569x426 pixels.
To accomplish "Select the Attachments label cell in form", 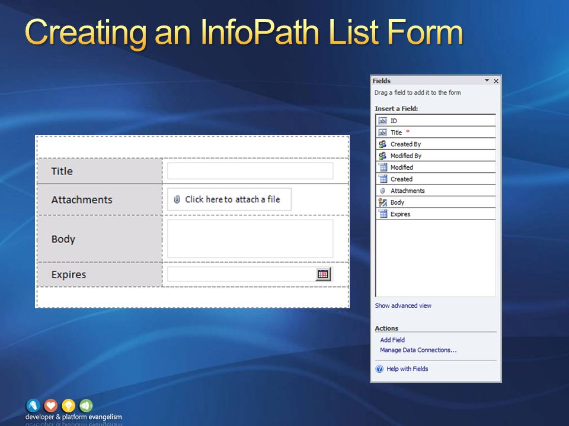I will (100, 199).
